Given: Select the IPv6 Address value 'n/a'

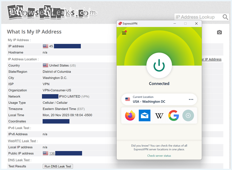Looking at the screenshot, I should pyautogui.click(x=45, y=134).
